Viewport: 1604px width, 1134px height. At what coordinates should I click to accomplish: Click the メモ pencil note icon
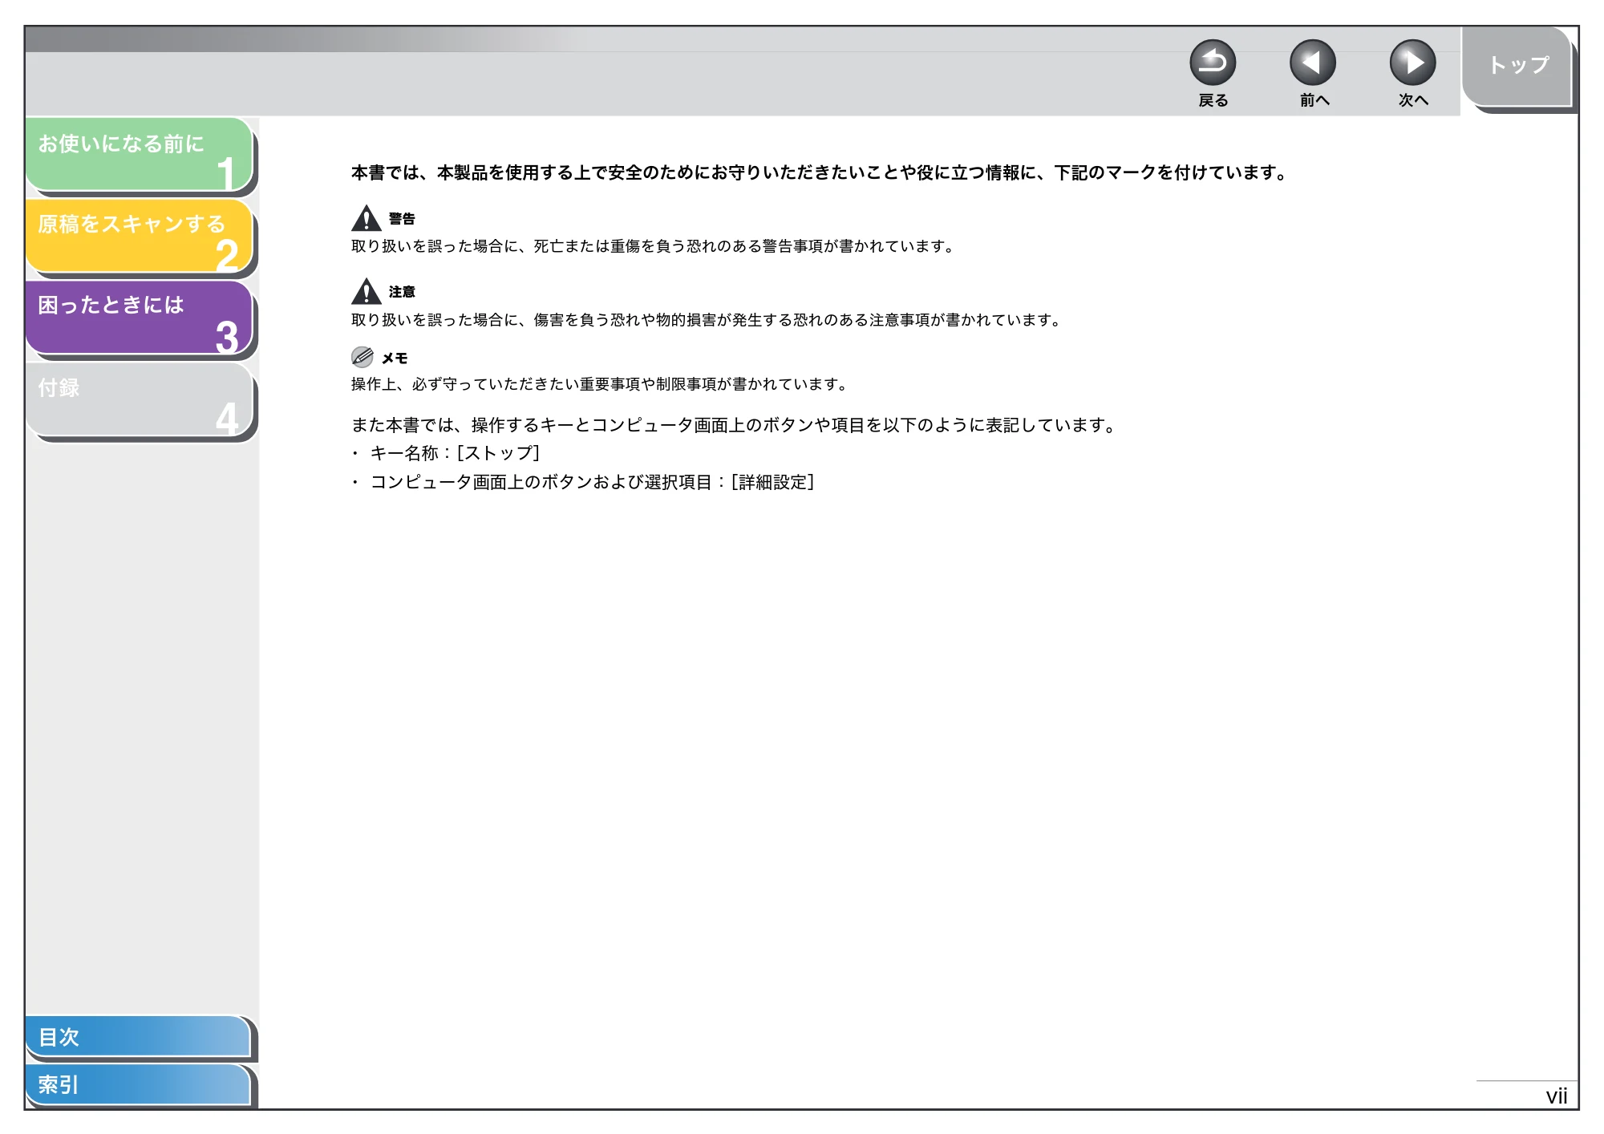(x=363, y=357)
